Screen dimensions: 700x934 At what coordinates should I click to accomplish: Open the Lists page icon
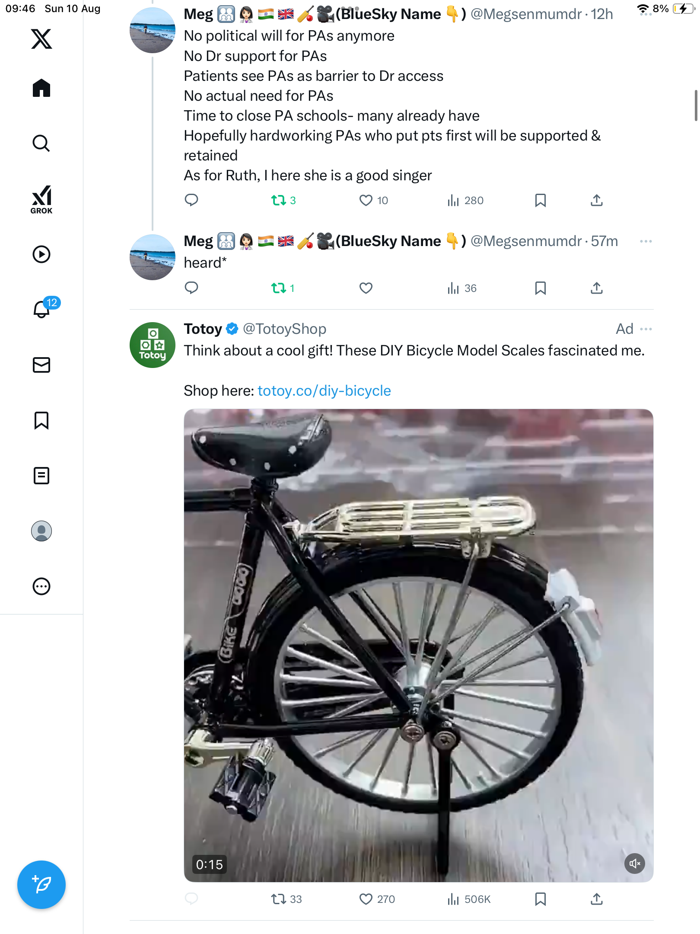coord(41,476)
